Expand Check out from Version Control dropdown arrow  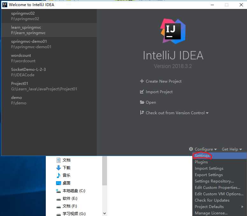click(x=207, y=113)
